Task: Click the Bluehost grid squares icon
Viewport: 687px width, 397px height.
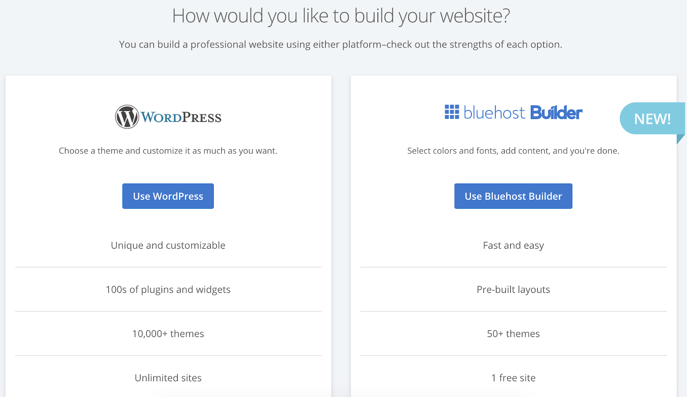Action: [x=452, y=112]
